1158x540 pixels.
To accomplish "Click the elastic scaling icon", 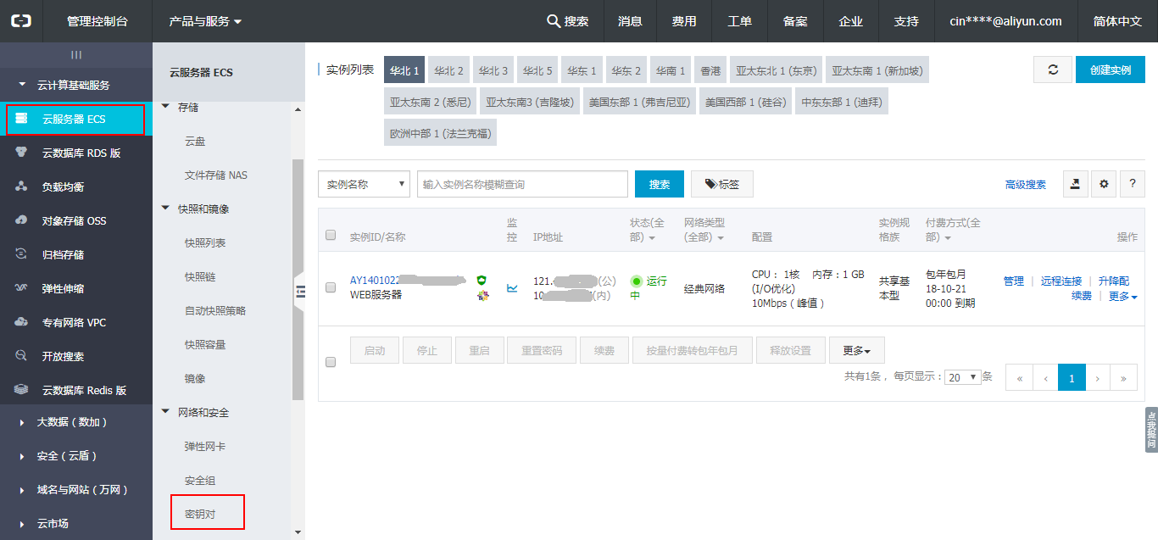I will pos(21,288).
